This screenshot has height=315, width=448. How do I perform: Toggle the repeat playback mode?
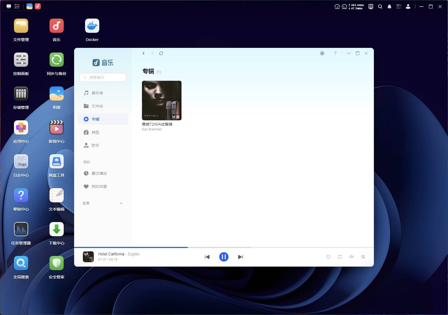(340, 257)
